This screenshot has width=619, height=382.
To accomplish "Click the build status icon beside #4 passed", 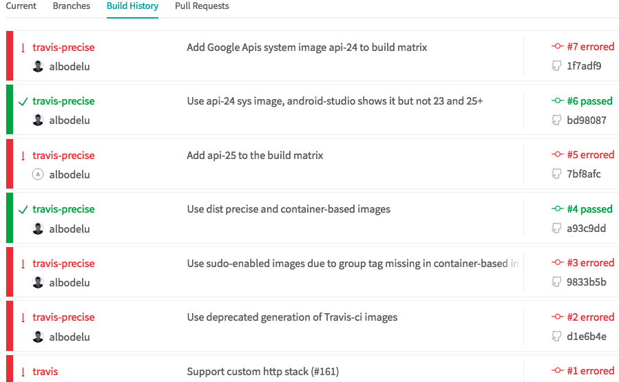I will [x=558, y=209].
